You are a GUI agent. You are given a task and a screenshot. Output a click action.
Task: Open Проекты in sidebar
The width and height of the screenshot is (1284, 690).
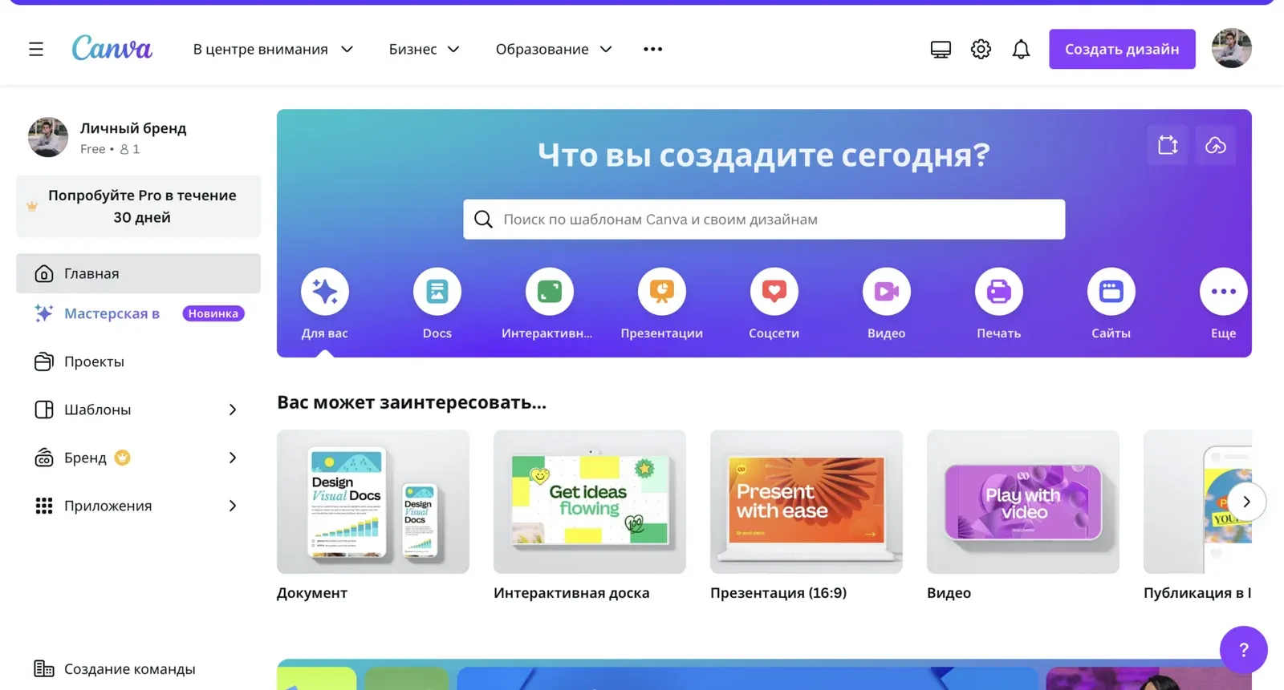pos(138,361)
